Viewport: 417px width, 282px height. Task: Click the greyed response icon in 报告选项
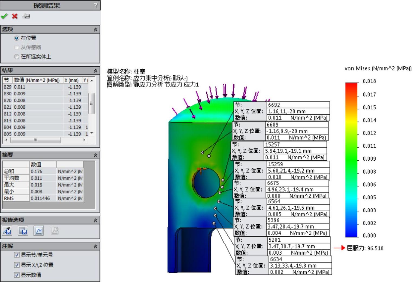tap(54, 231)
